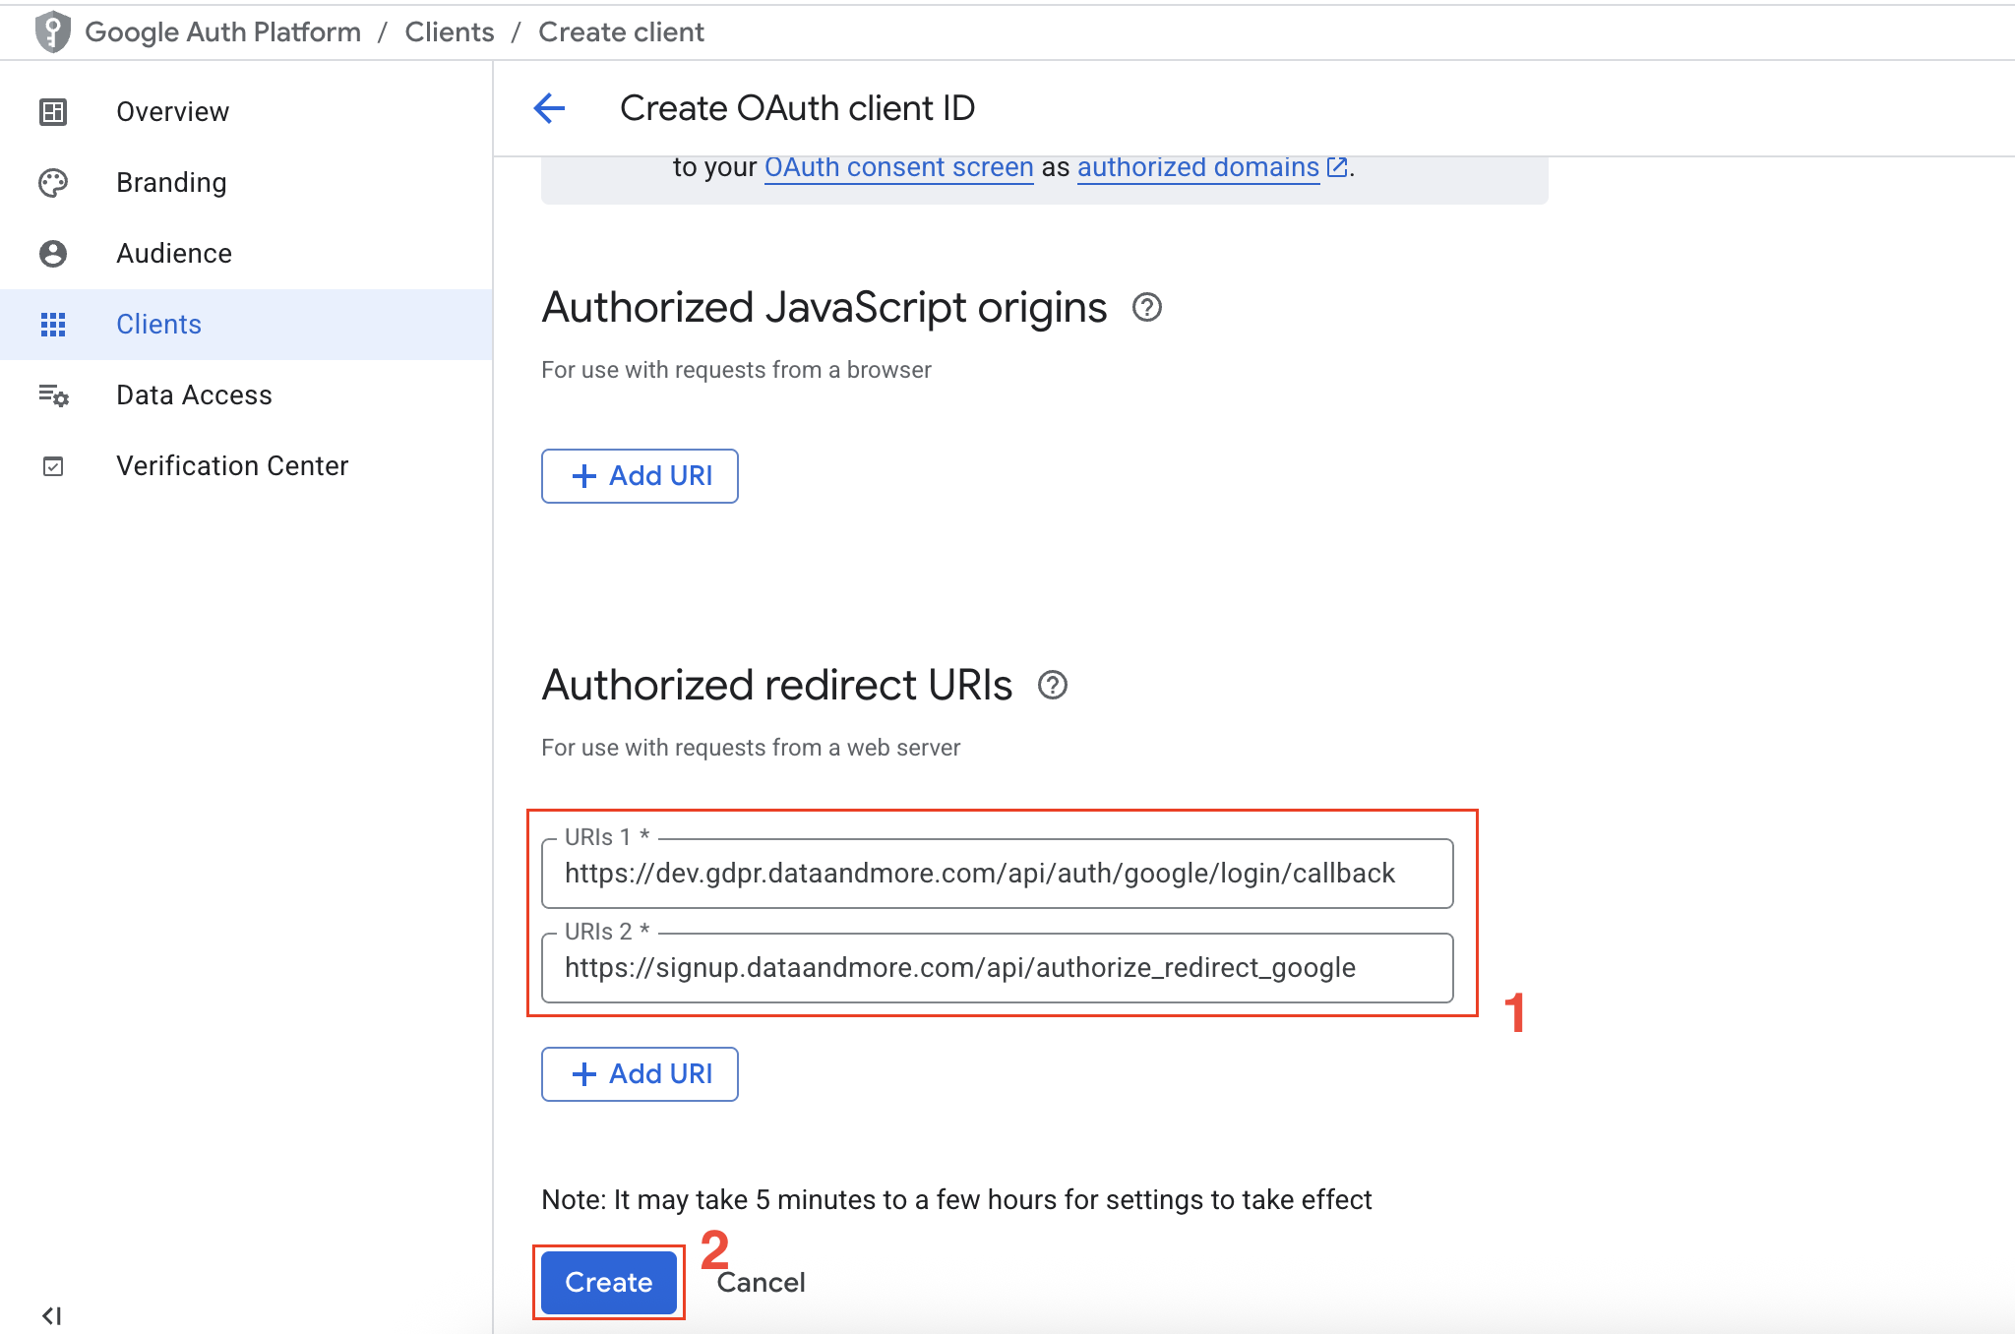Open the Data Access menu item
The width and height of the screenshot is (2015, 1334).
click(194, 395)
